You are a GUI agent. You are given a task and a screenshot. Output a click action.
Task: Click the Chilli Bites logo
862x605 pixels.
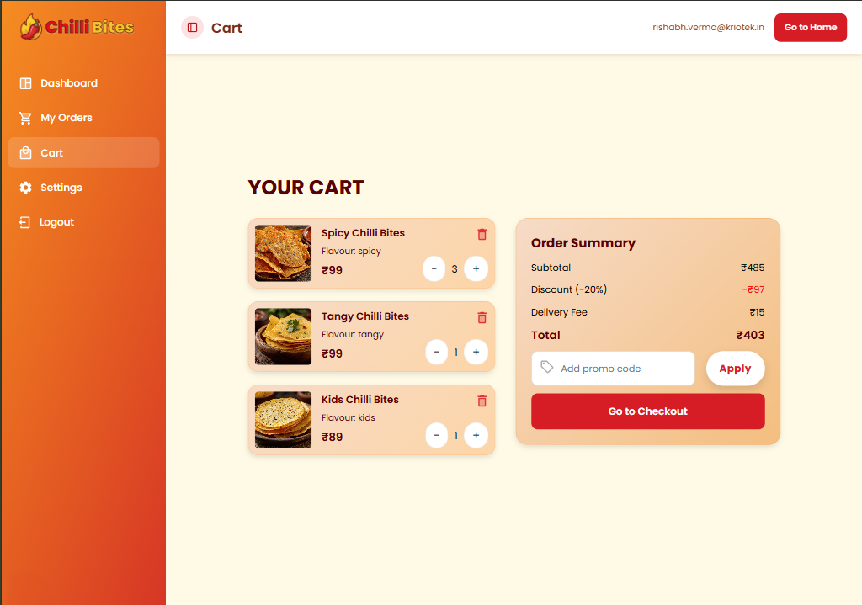[x=77, y=27]
